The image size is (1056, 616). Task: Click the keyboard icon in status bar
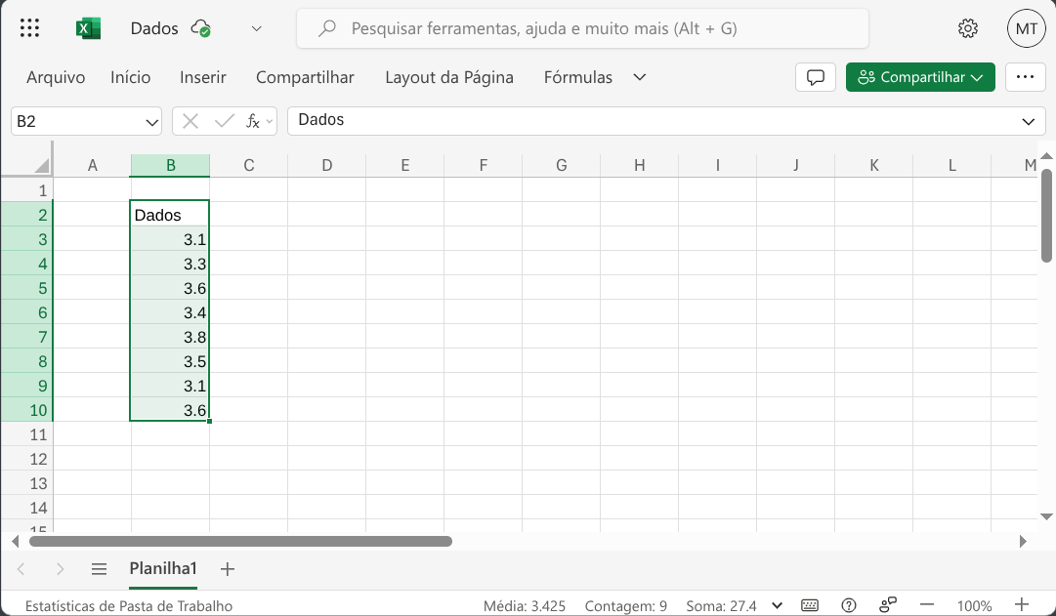pos(810,605)
